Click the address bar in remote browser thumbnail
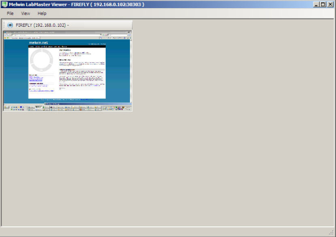Screen dimensions: 336x237 click(57, 34)
